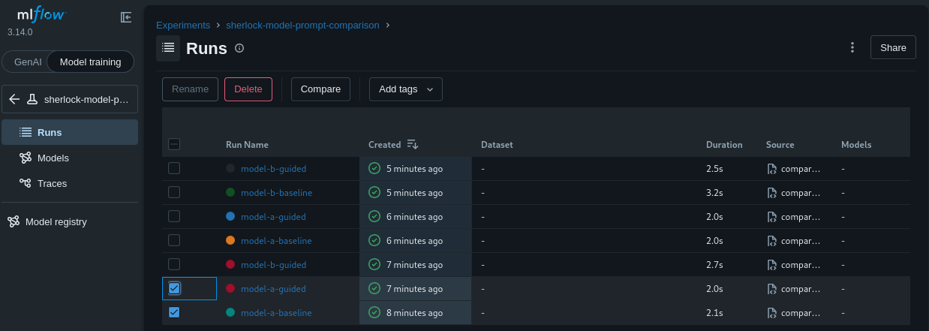Open the three-dot overflow menu near Share

(x=852, y=47)
